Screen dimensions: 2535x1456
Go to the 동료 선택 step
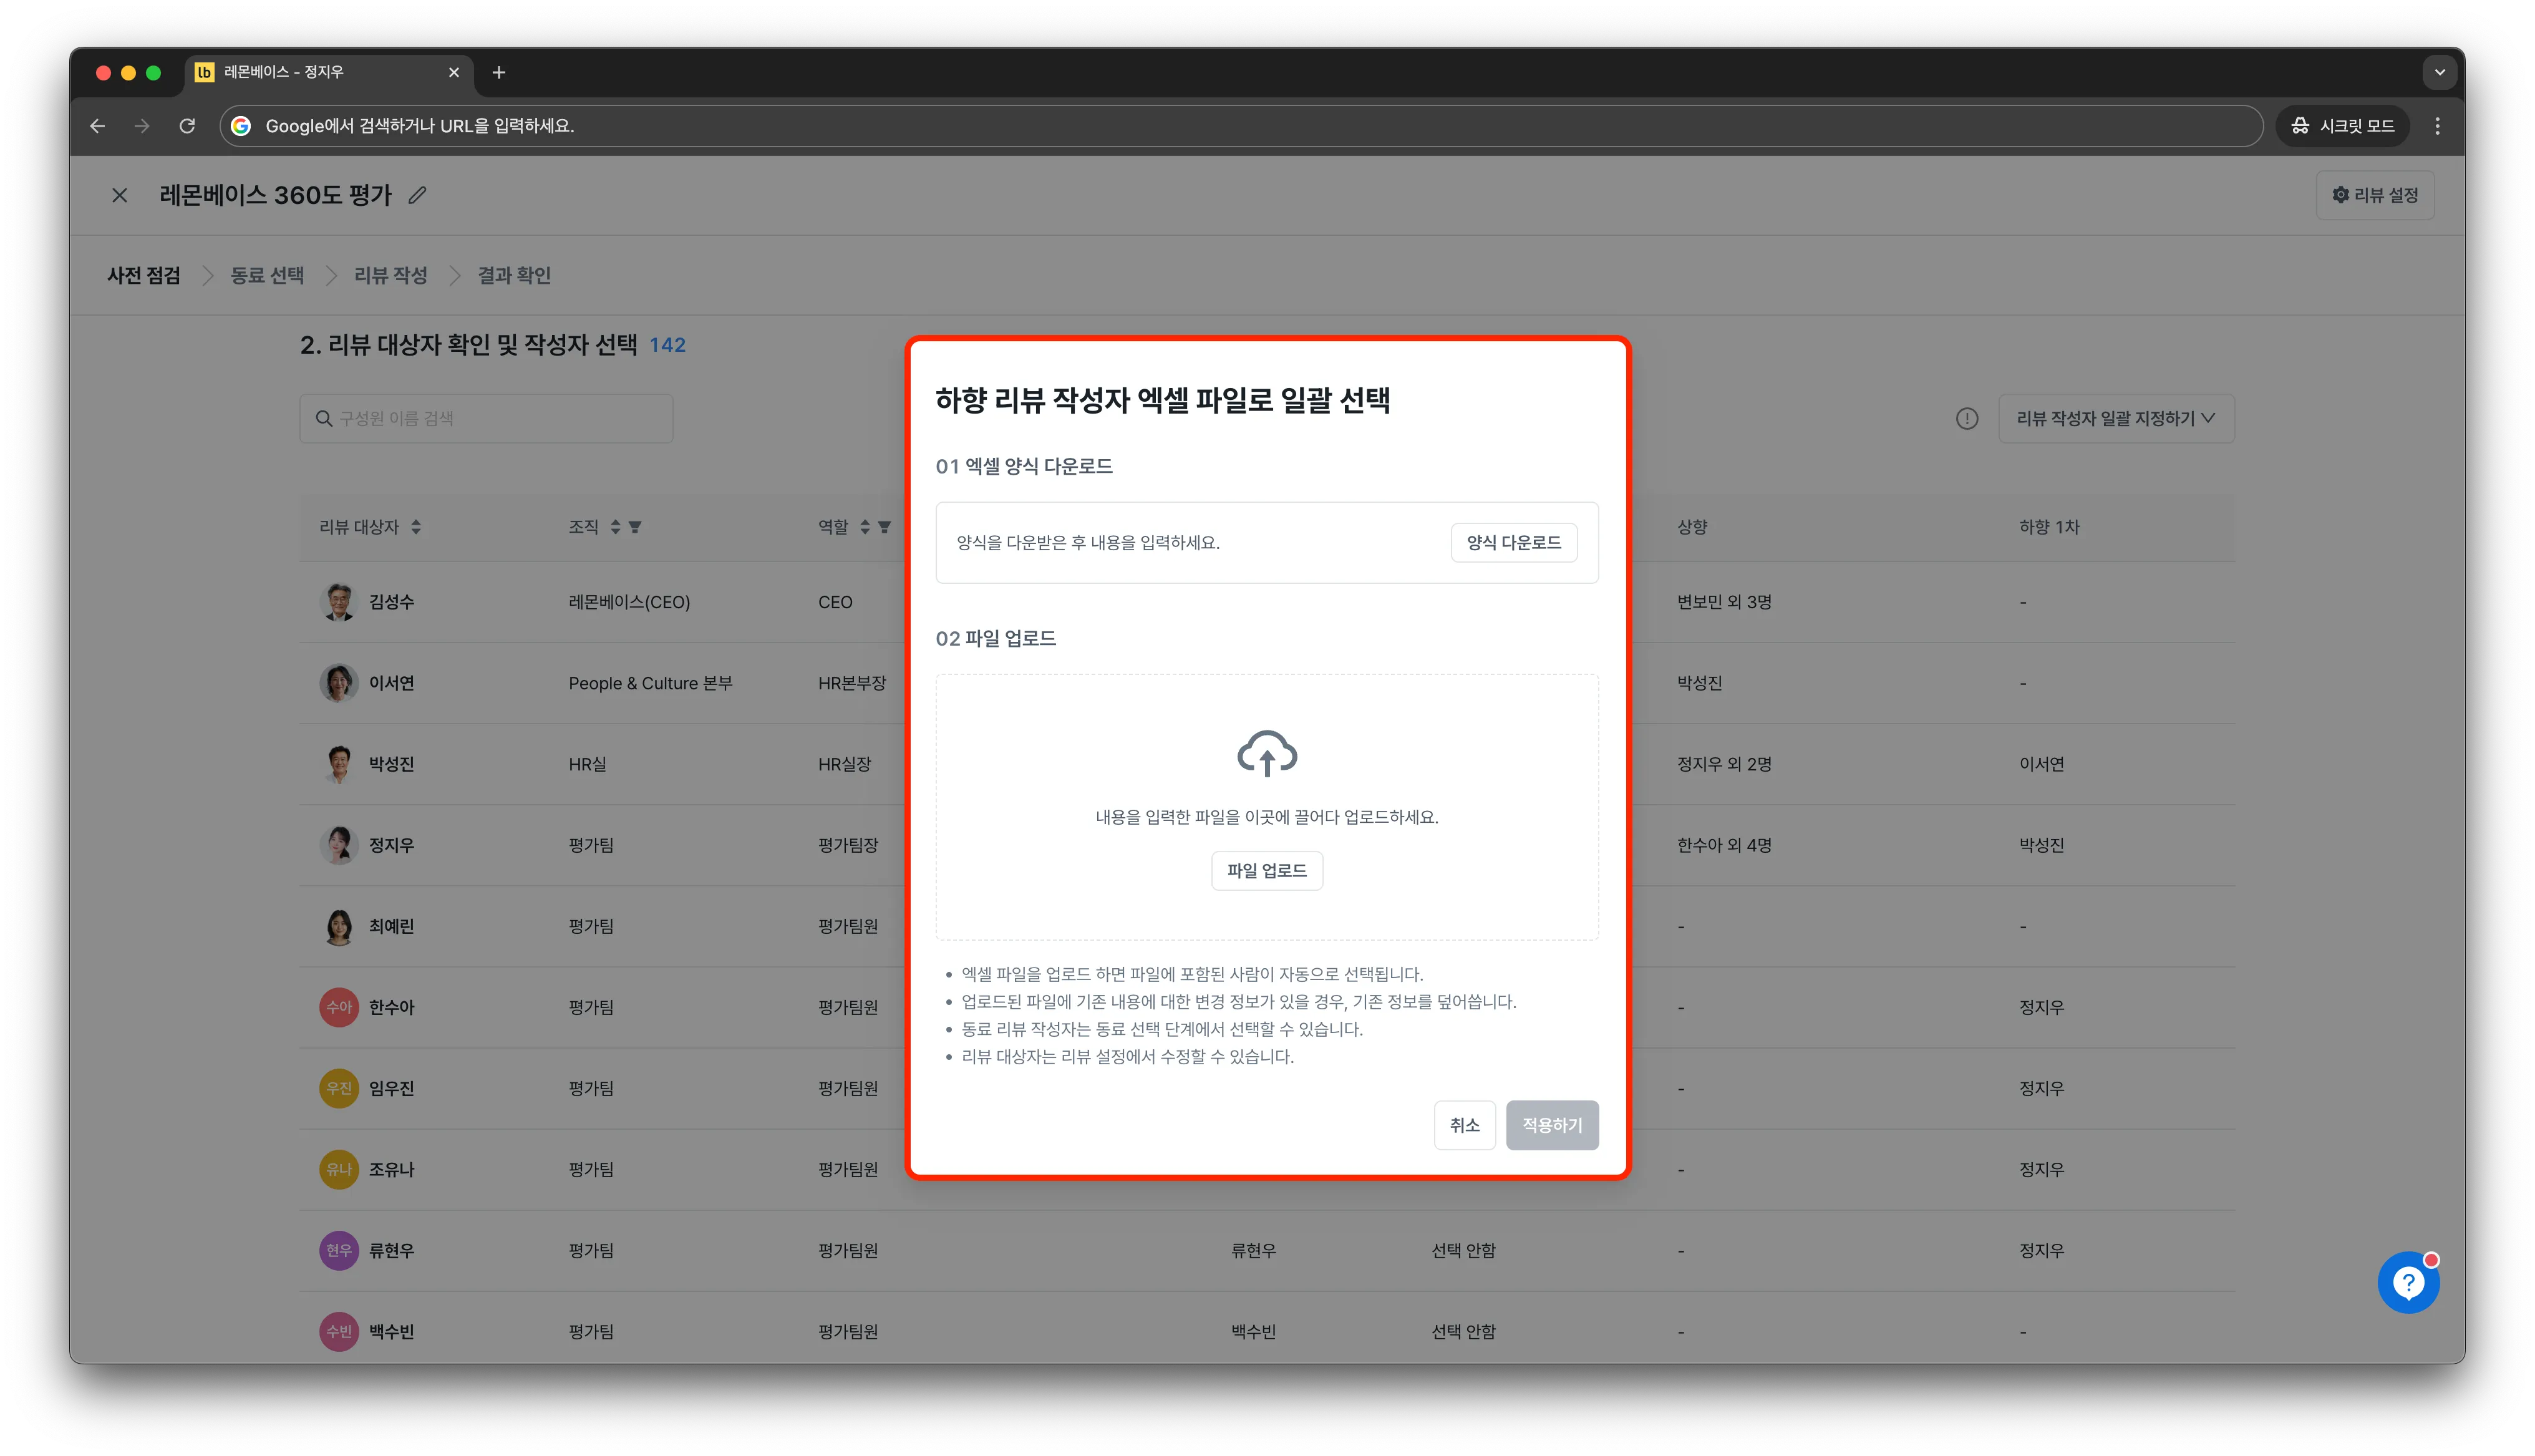pos(267,275)
